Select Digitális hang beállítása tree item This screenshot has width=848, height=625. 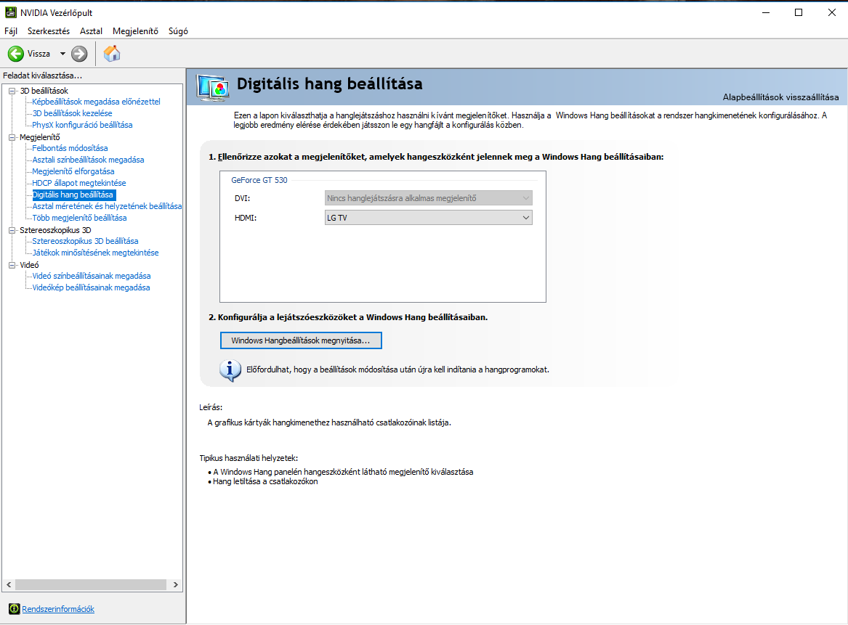point(73,195)
